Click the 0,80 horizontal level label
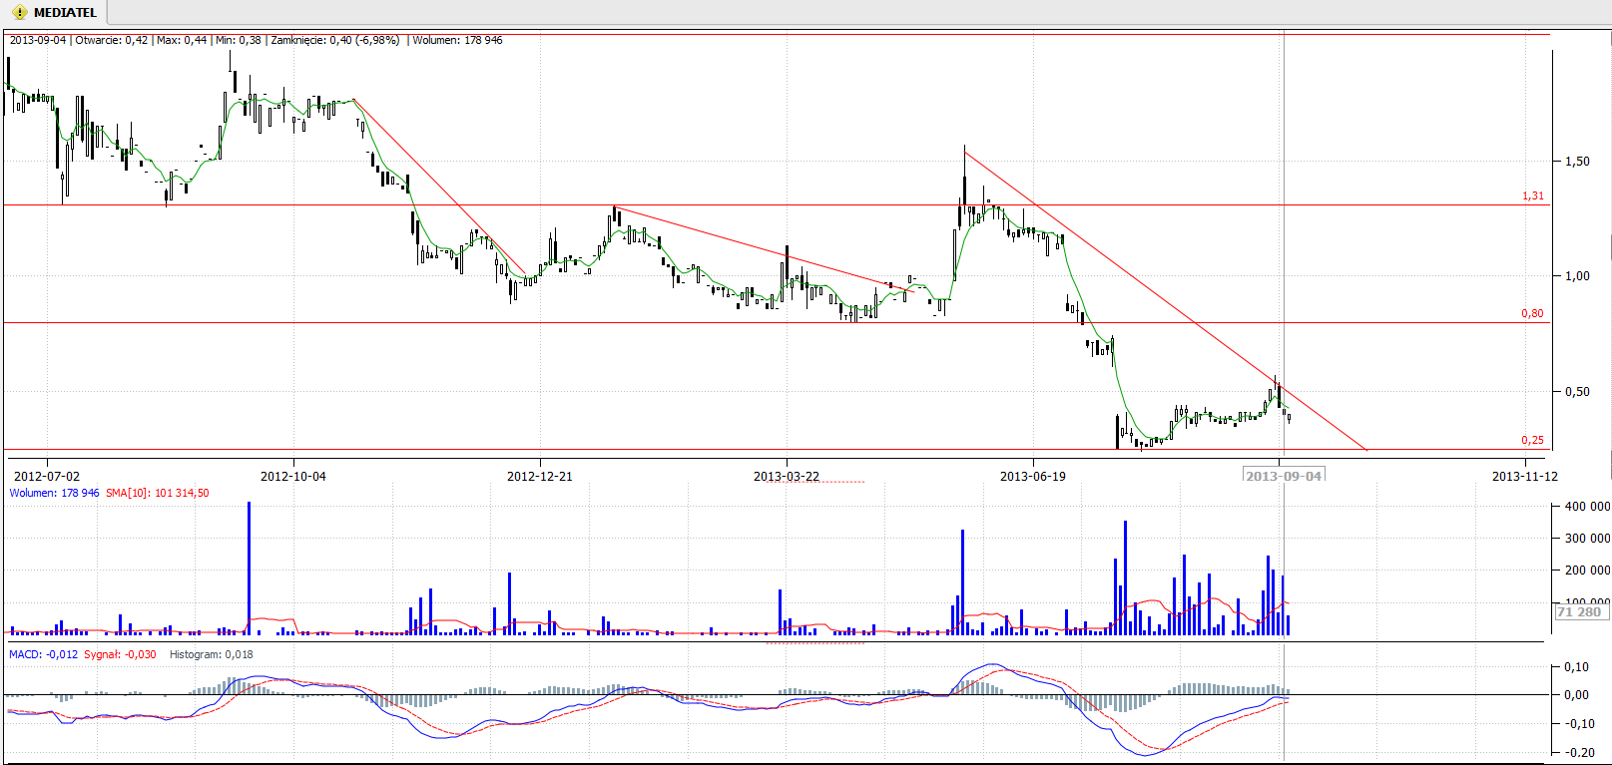This screenshot has width=1612, height=765. pos(1532,313)
